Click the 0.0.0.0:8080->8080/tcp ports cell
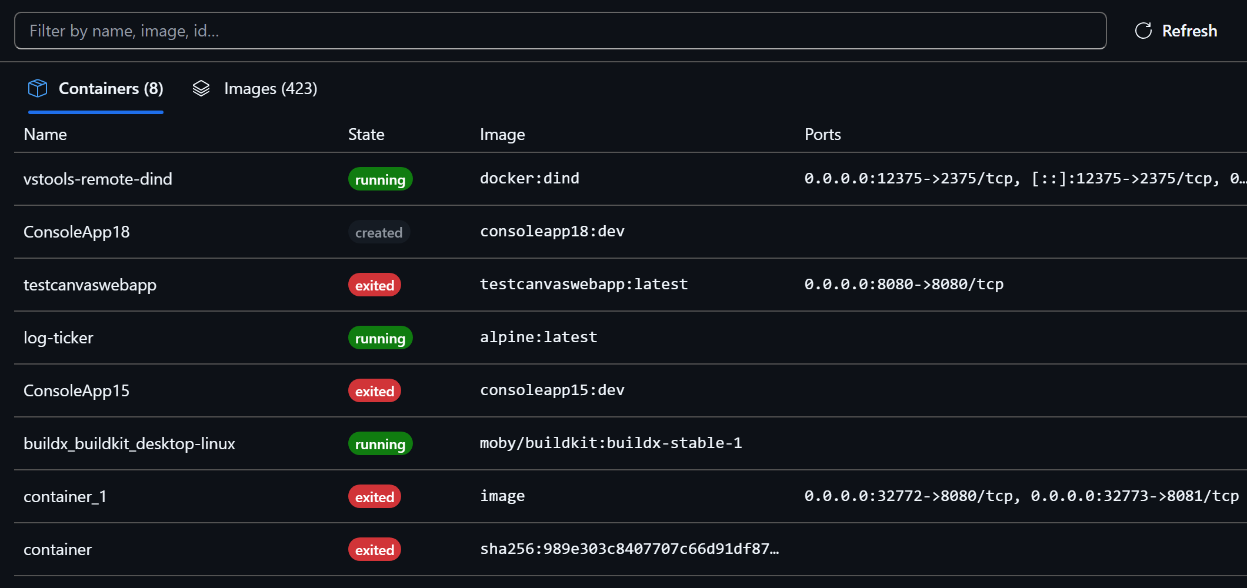Image resolution: width=1247 pixels, height=588 pixels. (x=904, y=285)
